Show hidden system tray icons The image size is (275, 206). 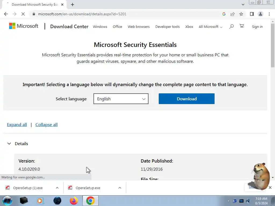[x=228, y=201]
